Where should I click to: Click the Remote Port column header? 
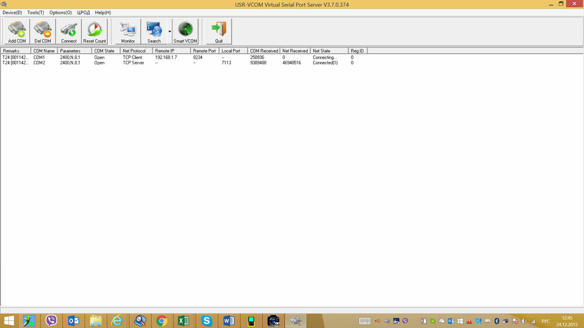coord(204,51)
